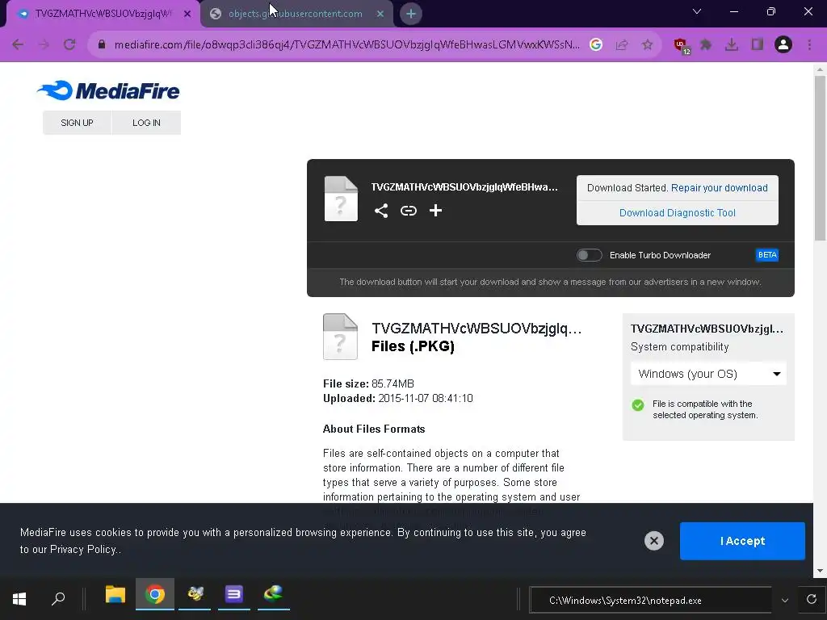Open Chrome three-dot menu
The height and width of the screenshot is (620, 827).
809,45
